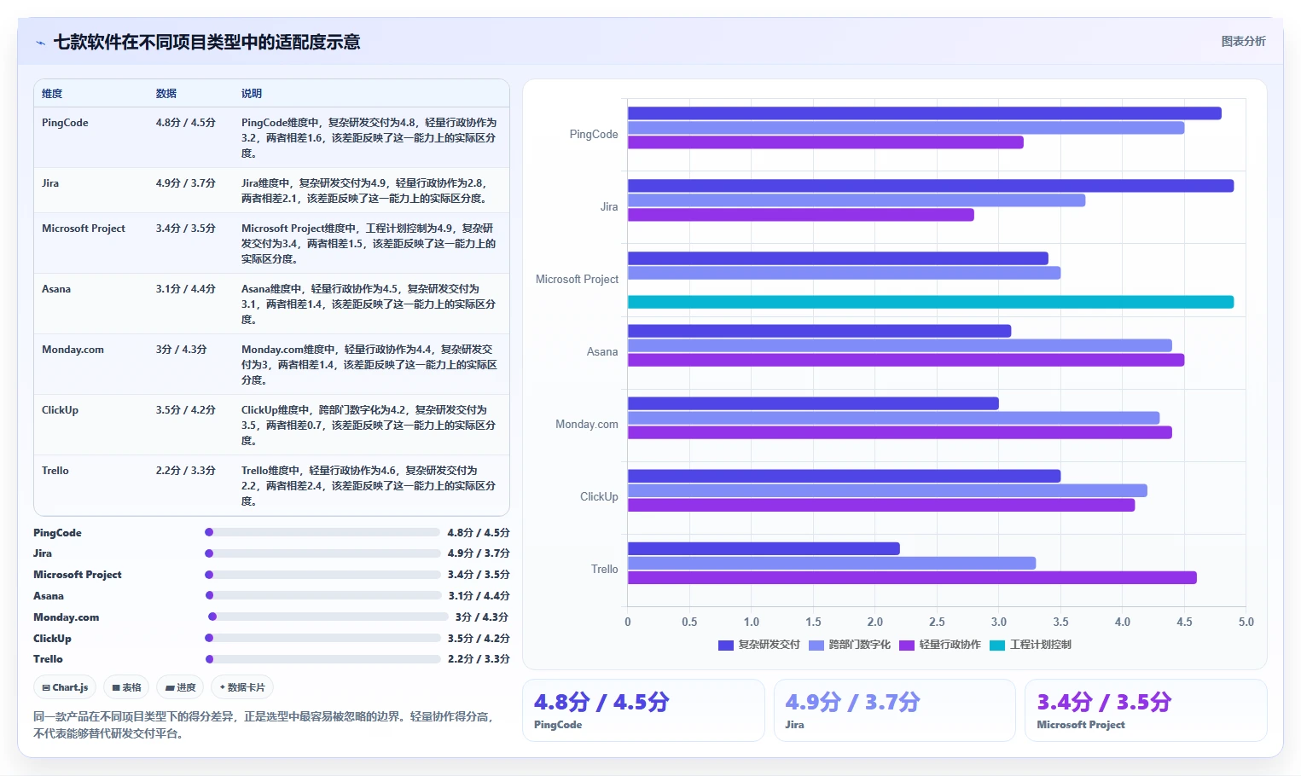
Task: Click the cyan 工程计划控制 bar for Microsoft Project
Action: [x=931, y=302]
